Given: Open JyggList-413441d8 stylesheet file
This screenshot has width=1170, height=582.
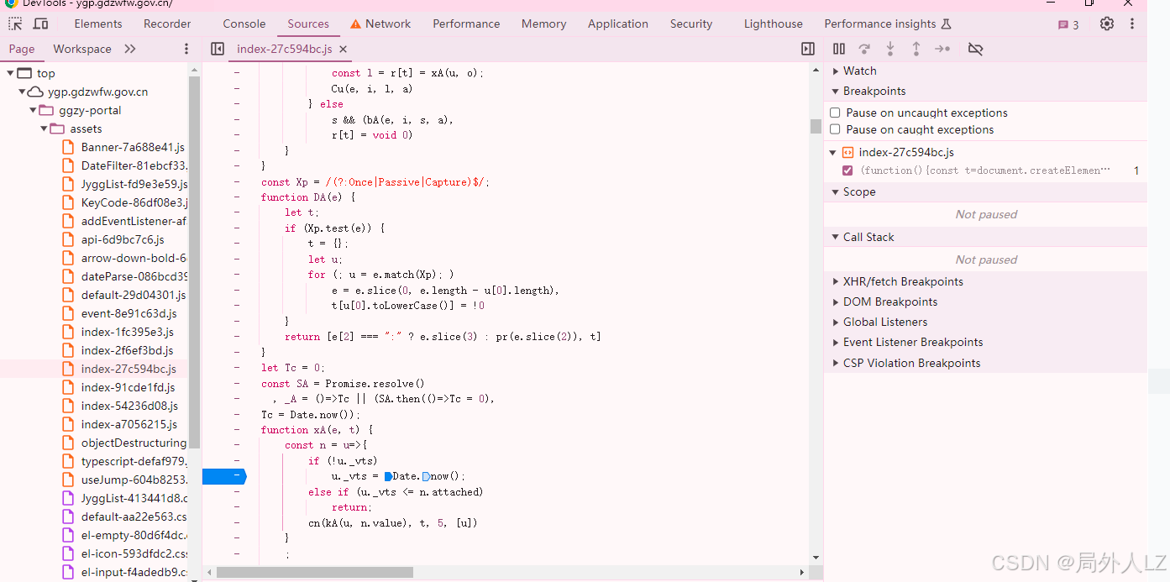Looking at the screenshot, I should 134,498.
